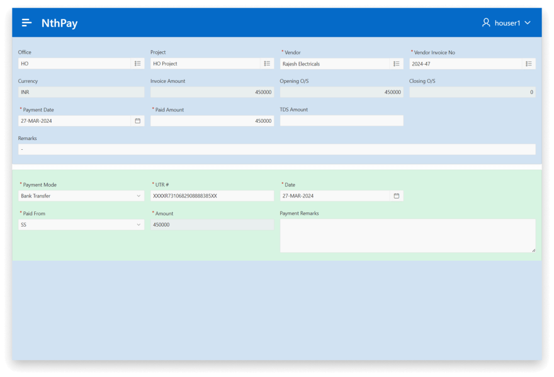
Task: Open the Vendor Invoice No lookup icon
Action: 529,64
